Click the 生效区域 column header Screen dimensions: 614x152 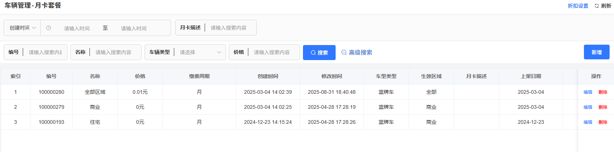tap(431, 76)
